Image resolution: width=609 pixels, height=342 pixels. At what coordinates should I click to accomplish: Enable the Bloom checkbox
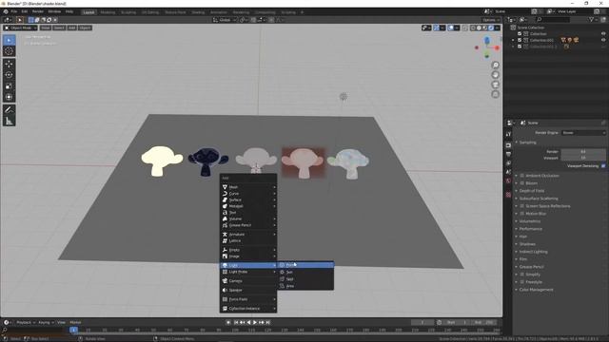(522, 183)
